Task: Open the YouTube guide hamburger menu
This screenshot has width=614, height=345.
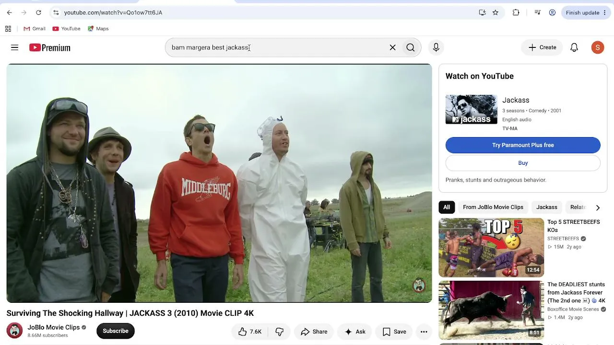Action: click(x=15, y=47)
